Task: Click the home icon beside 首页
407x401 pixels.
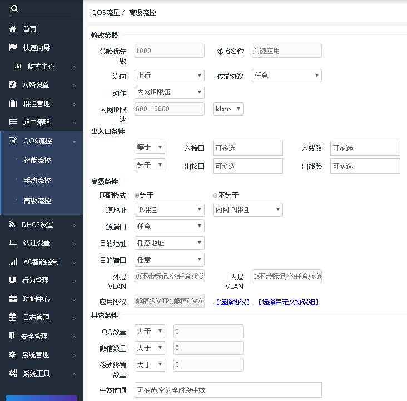Action: pyautogui.click(x=12, y=29)
